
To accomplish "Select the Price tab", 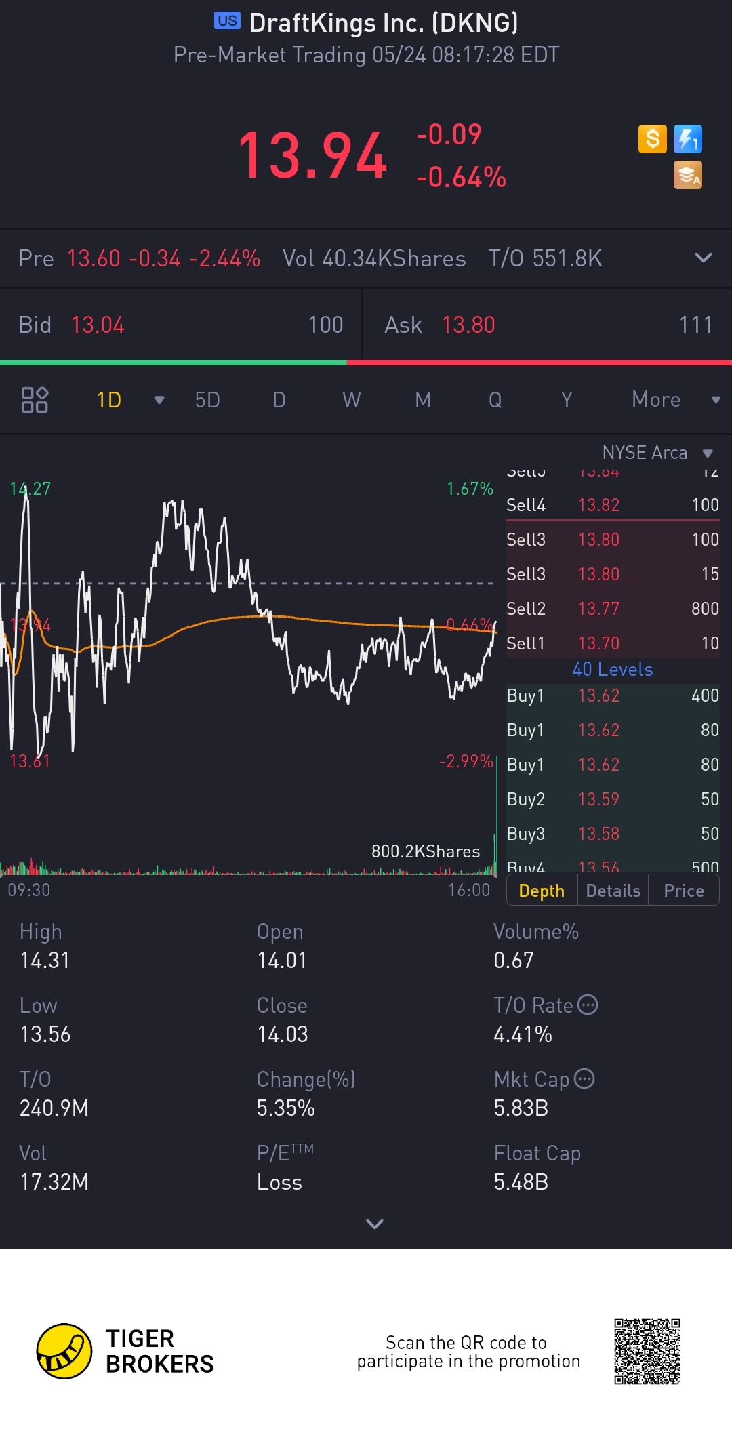I will click(684, 890).
